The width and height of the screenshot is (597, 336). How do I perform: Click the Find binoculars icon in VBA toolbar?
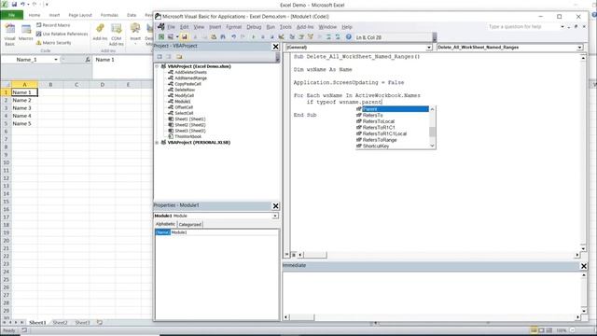coord(223,37)
